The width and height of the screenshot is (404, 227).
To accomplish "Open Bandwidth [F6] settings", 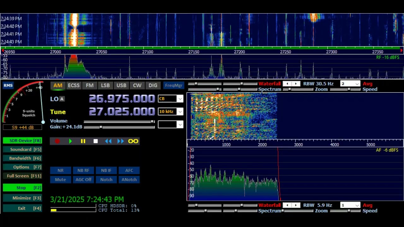I will tap(22, 158).
